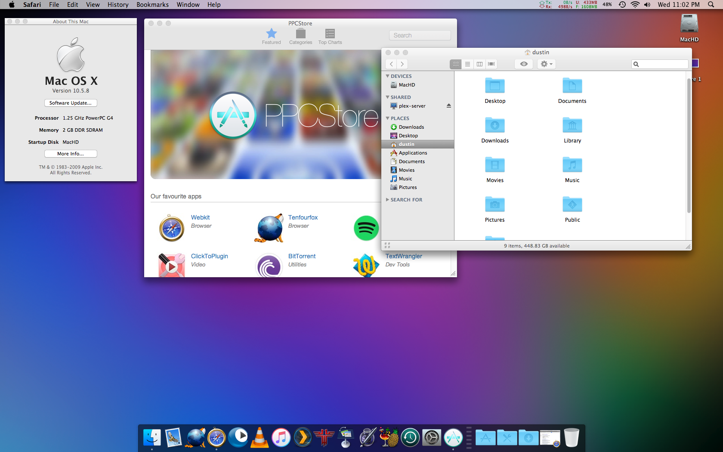Open the Bookmarks menu

(x=152, y=5)
